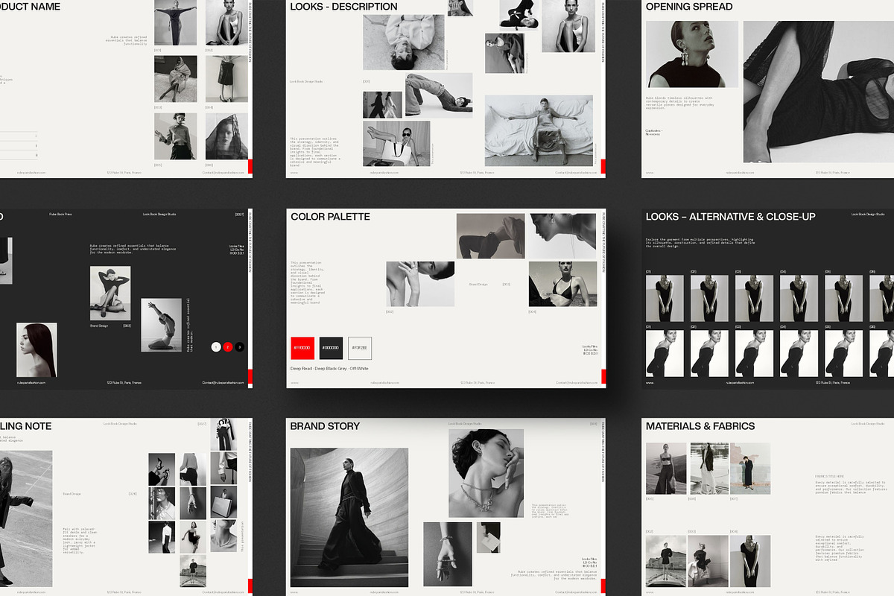Select the BRAND STORY slide title
894x596 pixels.
(325, 426)
